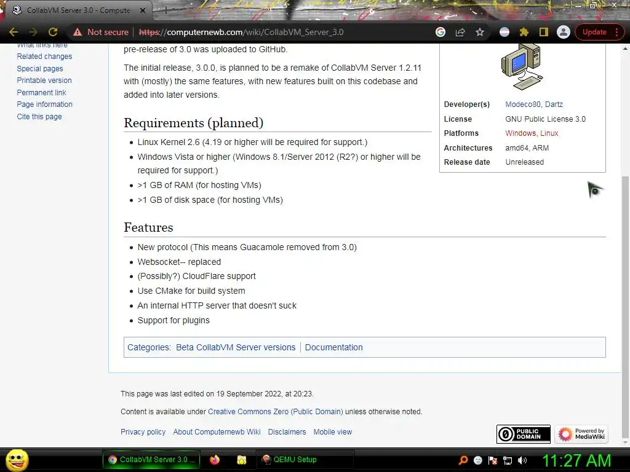
Task: Click the Public Domain badge
Action: [523, 435]
